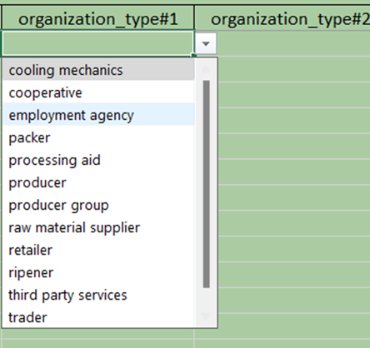Select 'producer' option
Screen dimensions: 370x348
coord(98,182)
